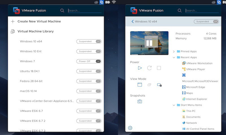Image resolution: width=226 pixels, height=135 pixels.
Task: Select the full screen view mode icon
Action: [x=159, y=85]
